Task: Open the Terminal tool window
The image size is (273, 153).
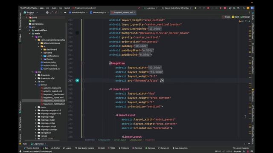Action: coord(137,148)
